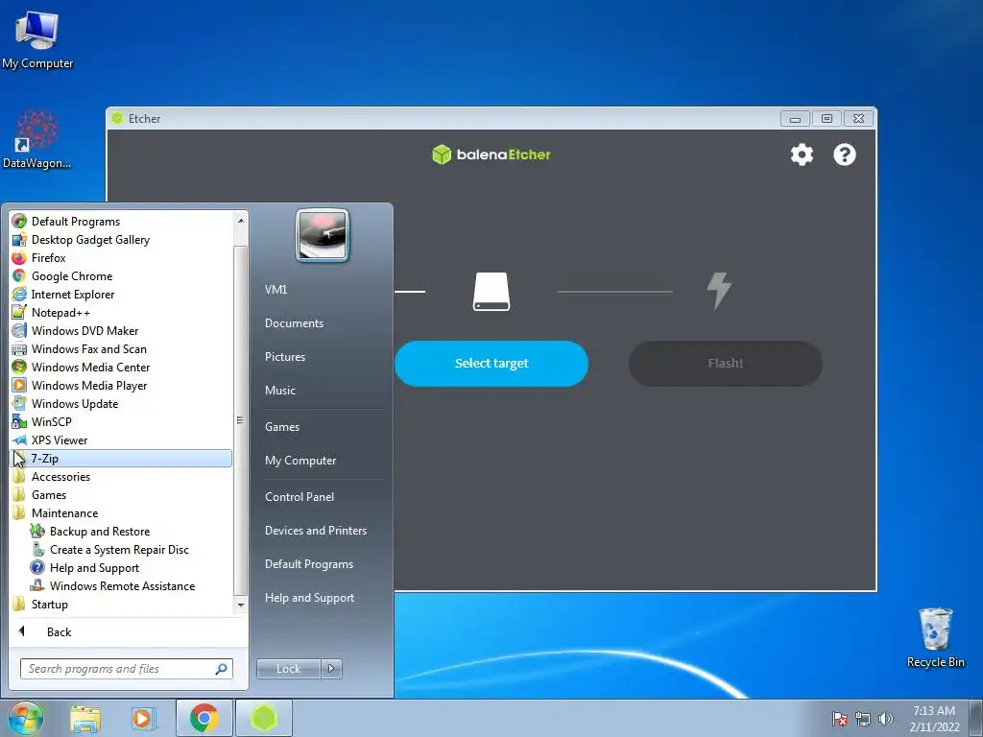
Task: Switch to Etcher in taskbar
Action: click(x=264, y=718)
